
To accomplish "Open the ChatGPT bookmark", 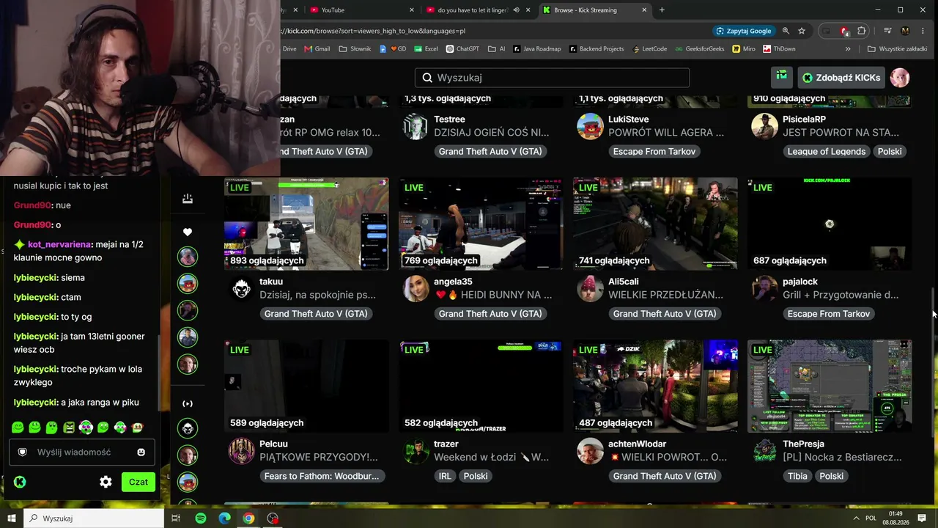I will tap(462, 49).
